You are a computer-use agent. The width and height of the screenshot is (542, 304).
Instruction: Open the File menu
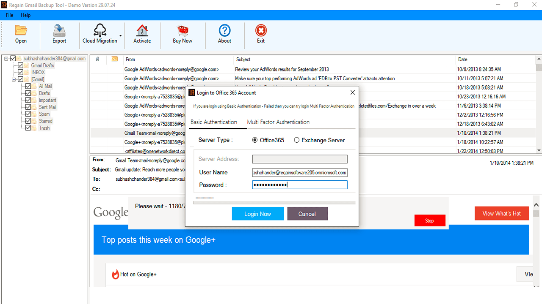pos(9,15)
